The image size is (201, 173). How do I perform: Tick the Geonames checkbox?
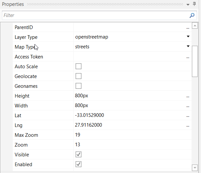point(79,86)
